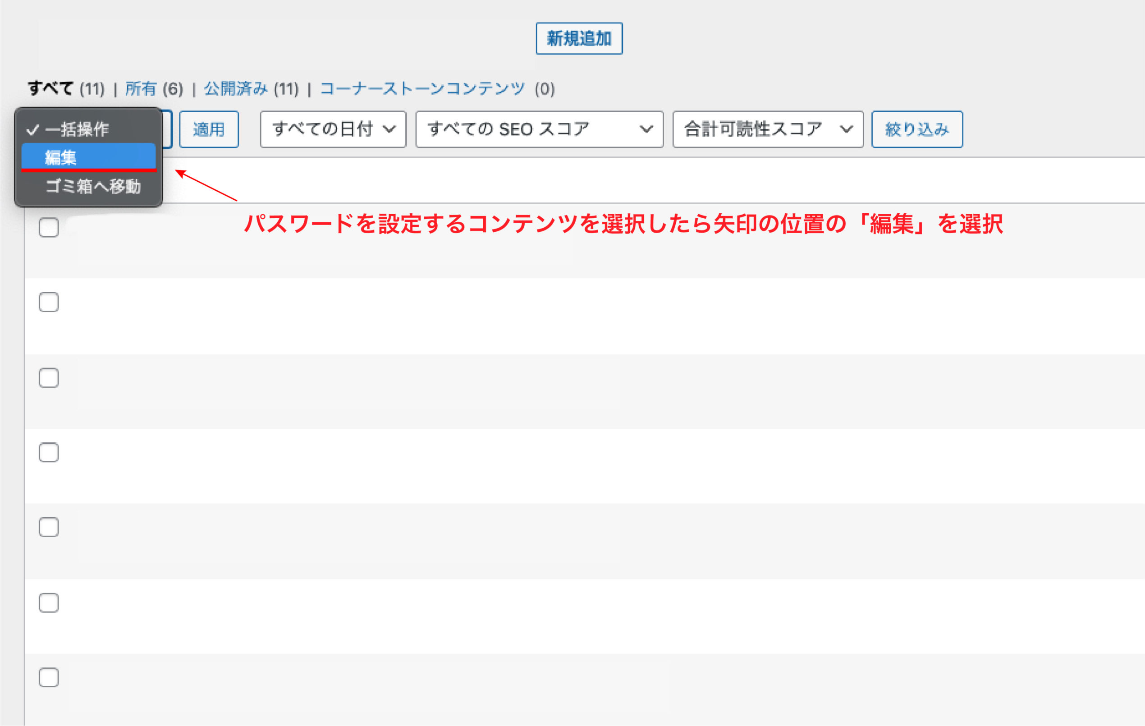Open the 公開済み (11) filter link
1145x726 pixels.
coord(235,88)
